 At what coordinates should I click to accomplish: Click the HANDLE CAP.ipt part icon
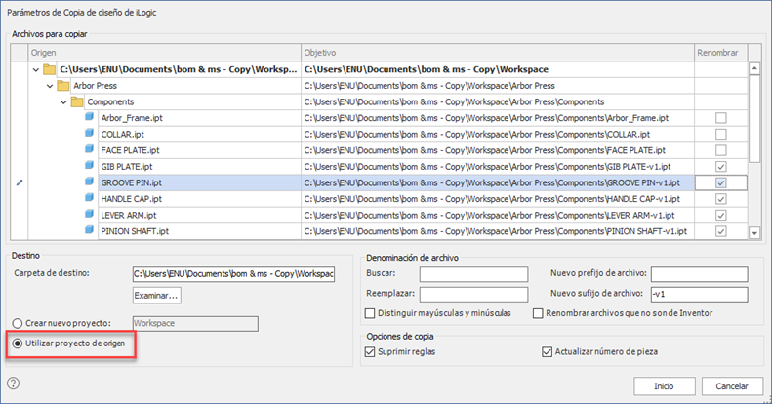click(x=90, y=199)
